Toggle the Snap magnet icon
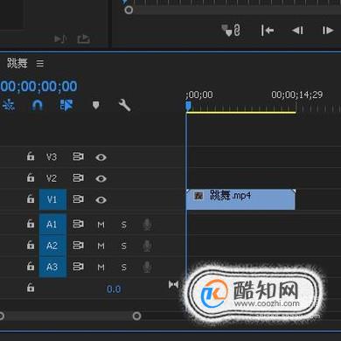 [37, 105]
